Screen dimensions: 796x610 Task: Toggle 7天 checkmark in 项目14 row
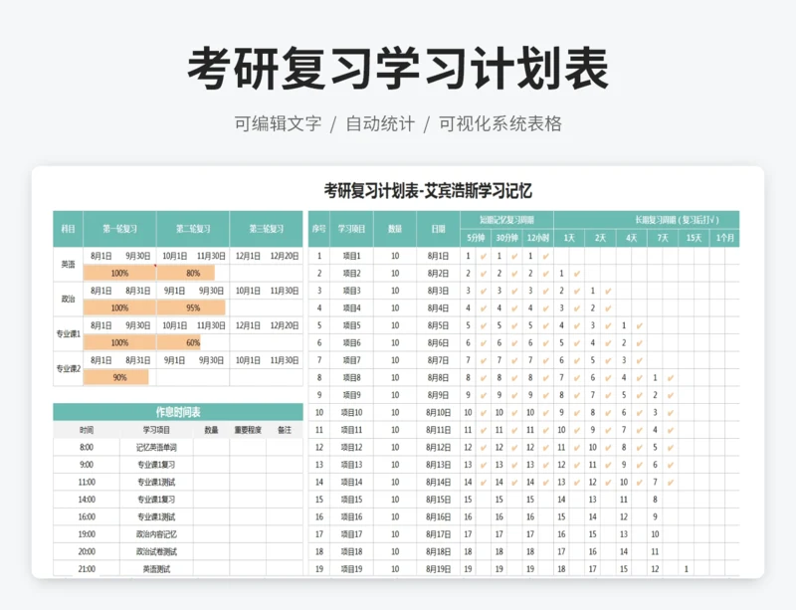click(x=670, y=482)
